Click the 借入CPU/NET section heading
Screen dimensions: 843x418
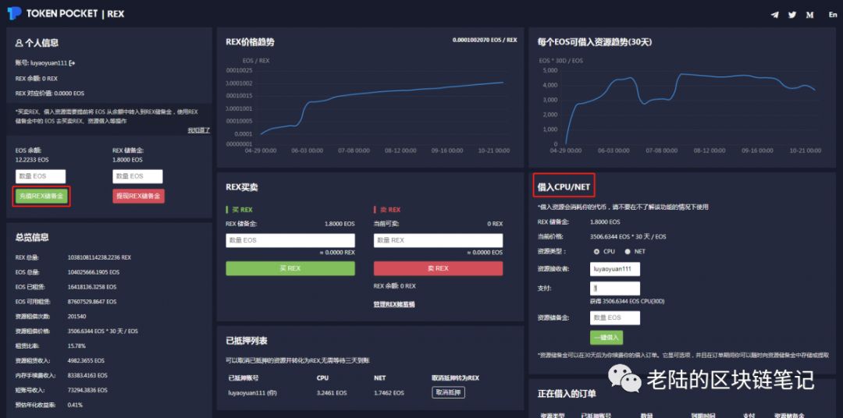click(x=564, y=187)
